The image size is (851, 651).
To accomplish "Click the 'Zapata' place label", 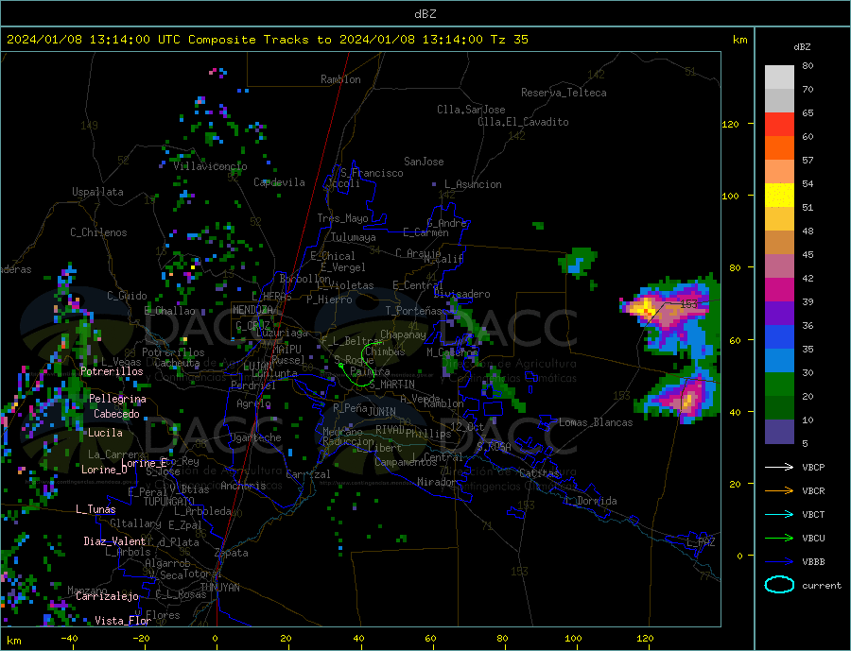I will click(x=232, y=554).
